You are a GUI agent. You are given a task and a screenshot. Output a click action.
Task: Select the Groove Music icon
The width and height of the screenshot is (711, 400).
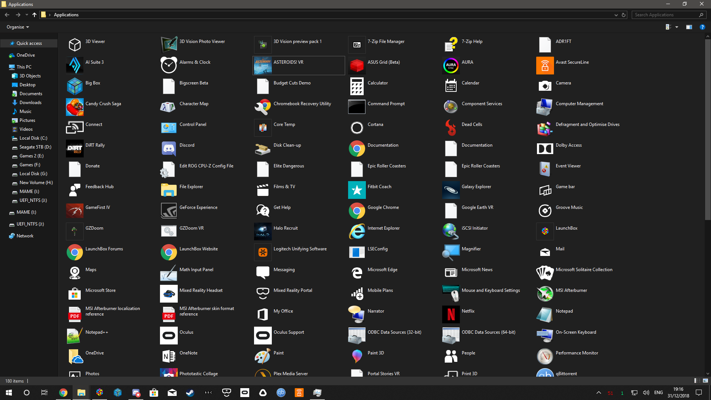tap(545, 211)
